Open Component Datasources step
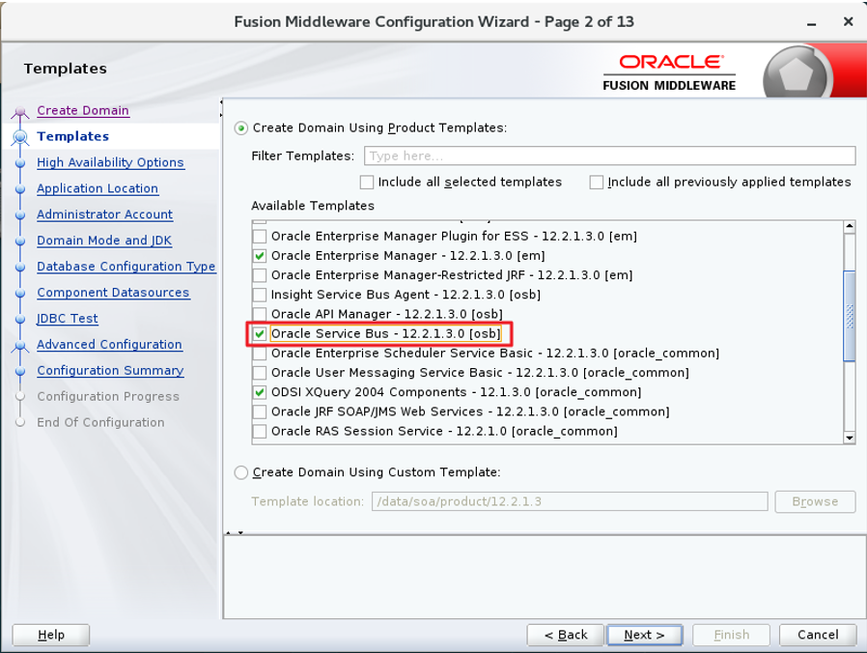The height and width of the screenshot is (653, 867). point(113,293)
